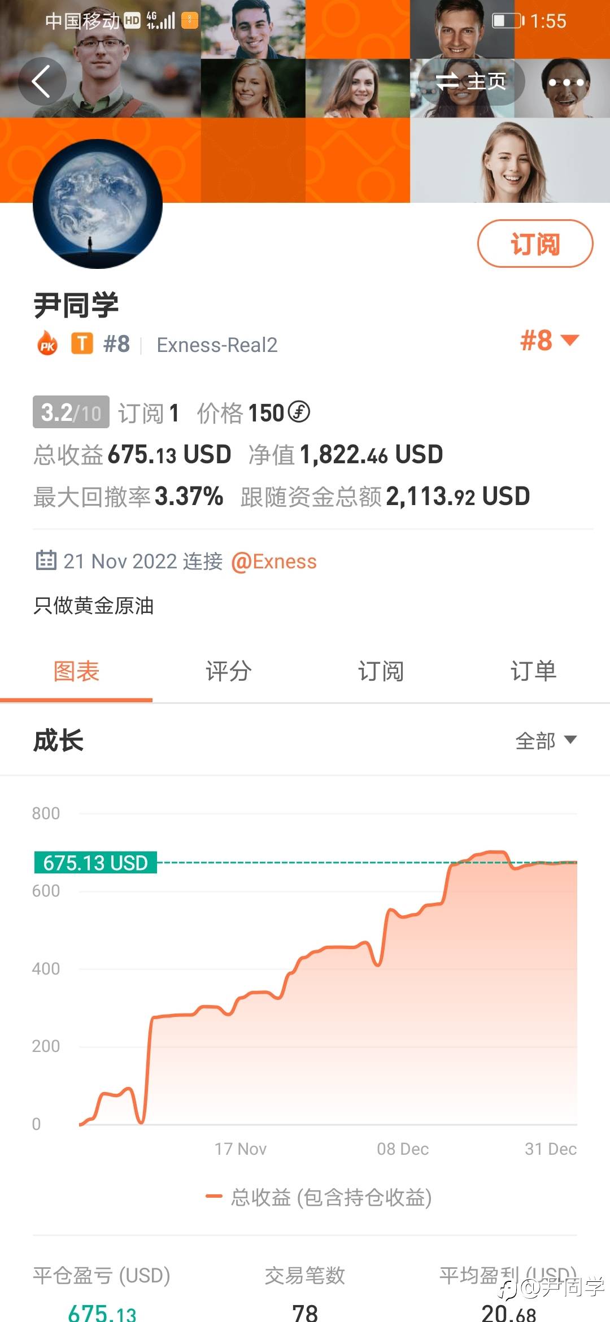Tap the calendar icon beside connection date

tap(46, 561)
